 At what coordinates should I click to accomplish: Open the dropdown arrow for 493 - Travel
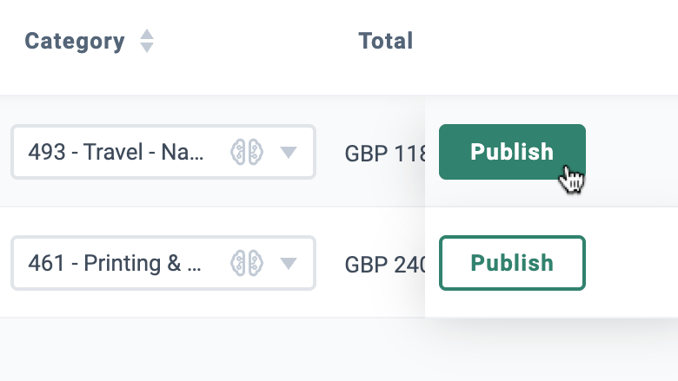coord(288,152)
